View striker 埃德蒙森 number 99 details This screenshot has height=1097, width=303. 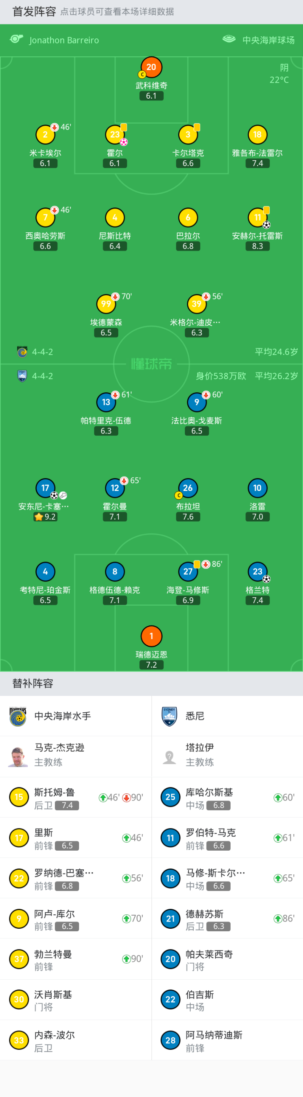tap(106, 304)
